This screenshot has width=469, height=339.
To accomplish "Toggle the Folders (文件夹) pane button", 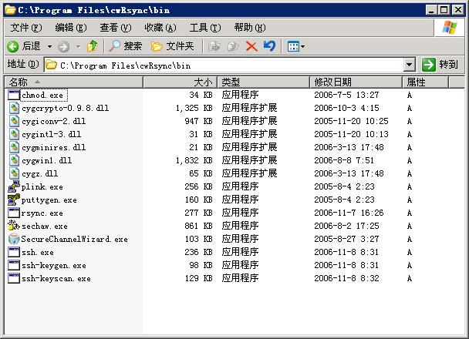I will click(x=173, y=46).
